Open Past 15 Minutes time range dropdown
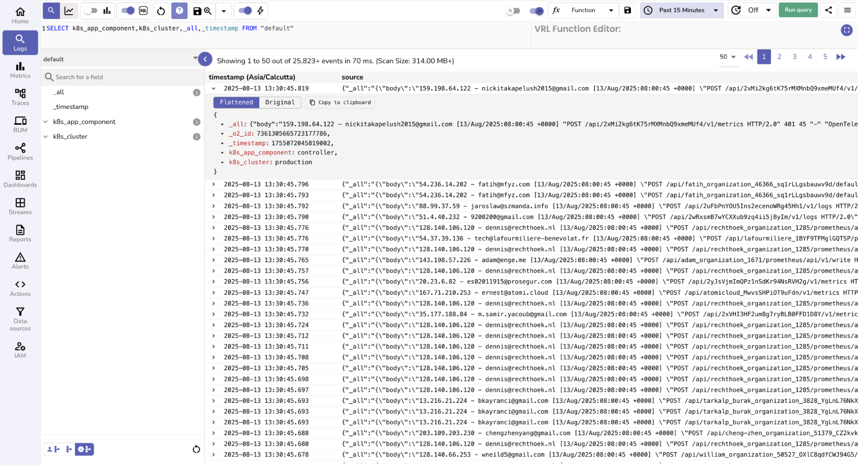Screen dimensions: 858x466 pos(682,10)
